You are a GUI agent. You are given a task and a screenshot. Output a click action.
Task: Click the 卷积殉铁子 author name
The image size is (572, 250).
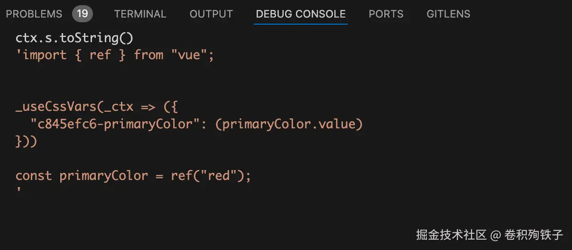tap(534, 234)
